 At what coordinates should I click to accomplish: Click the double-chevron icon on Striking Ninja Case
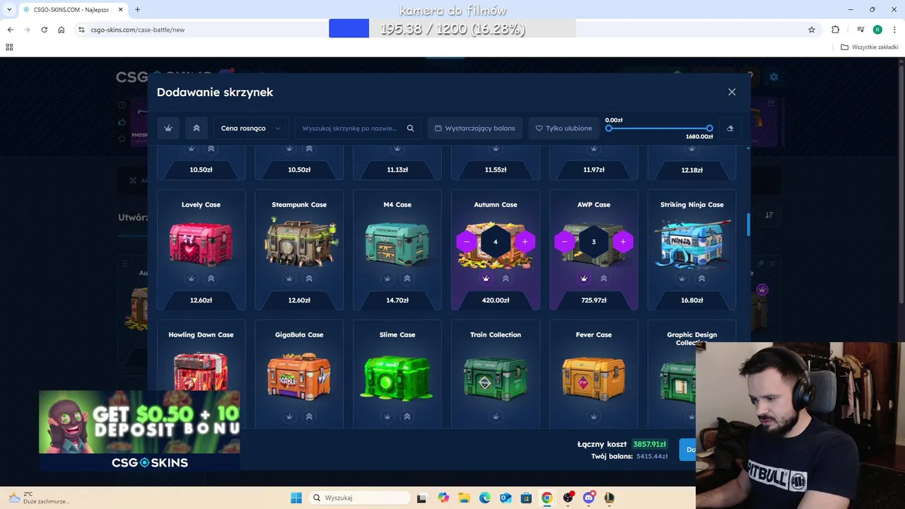(701, 279)
